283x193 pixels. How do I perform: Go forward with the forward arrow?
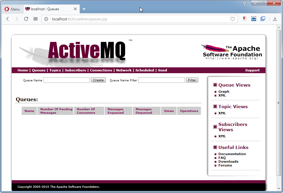click(x=17, y=19)
